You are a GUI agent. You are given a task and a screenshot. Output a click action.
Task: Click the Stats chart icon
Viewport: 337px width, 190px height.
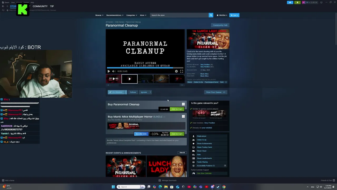[194, 155]
